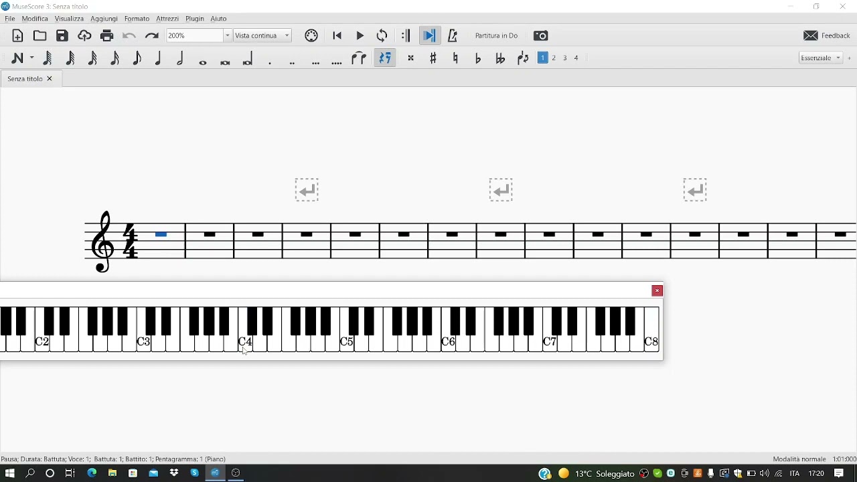The height and width of the screenshot is (482, 857).
Task: Flip note stem direction
Action: (x=524, y=59)
